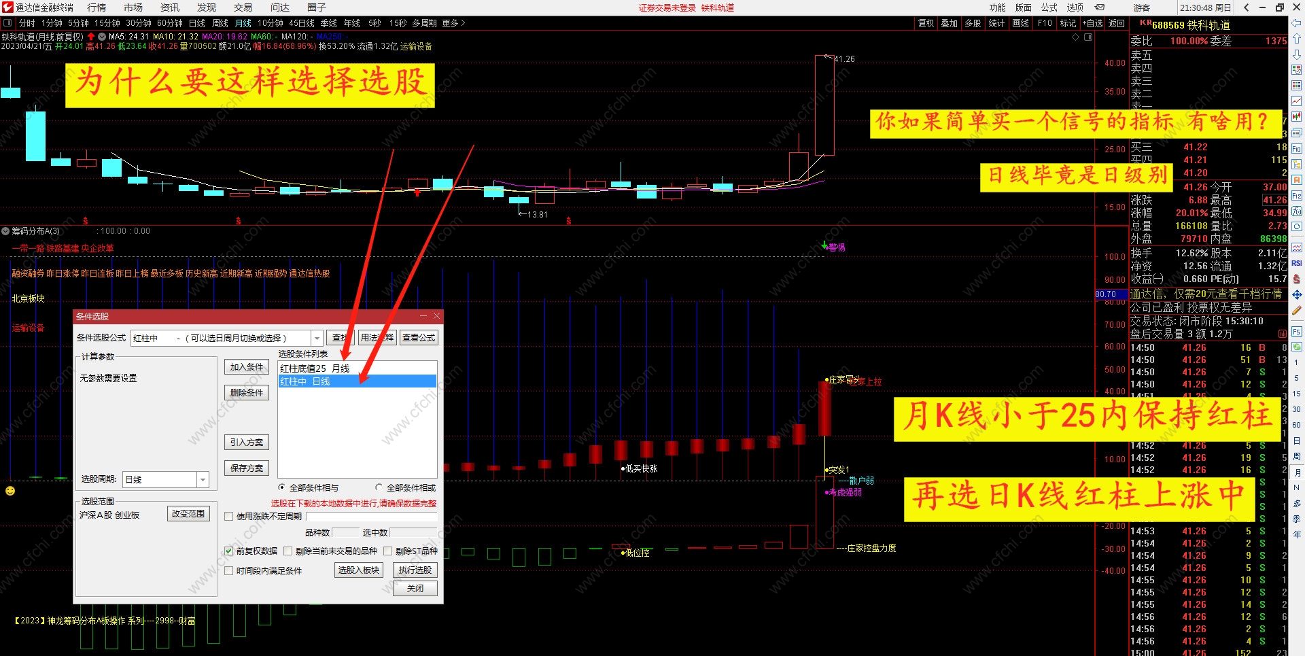Select 红柱中 日线 in condition list
The width and height of the screenshot is (1305, 656).
[357, 381]
